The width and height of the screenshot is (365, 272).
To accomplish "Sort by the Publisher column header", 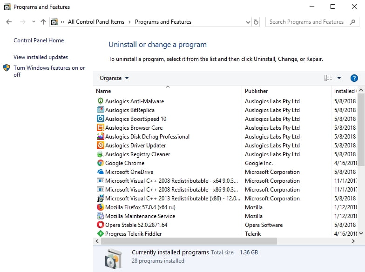I will (x=287, y=91).
